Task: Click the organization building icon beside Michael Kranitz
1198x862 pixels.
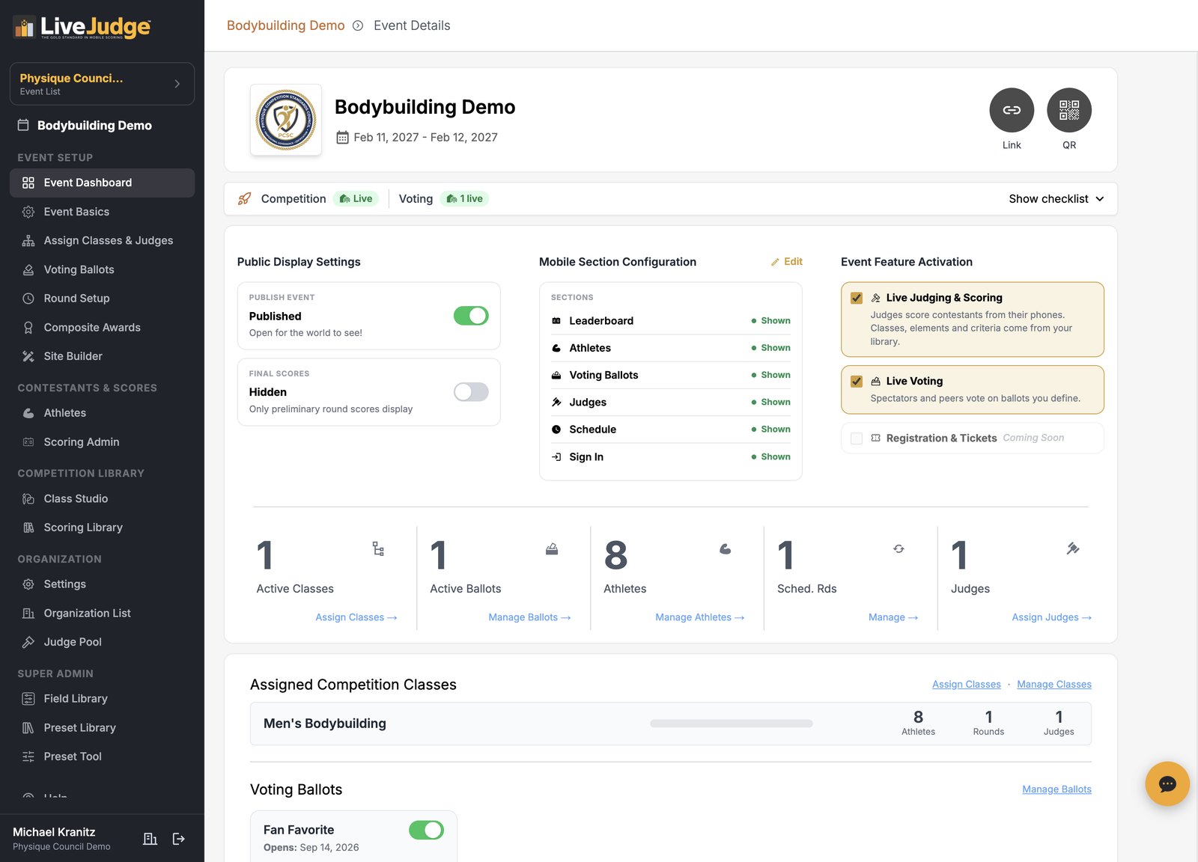Action: (150, 839)
